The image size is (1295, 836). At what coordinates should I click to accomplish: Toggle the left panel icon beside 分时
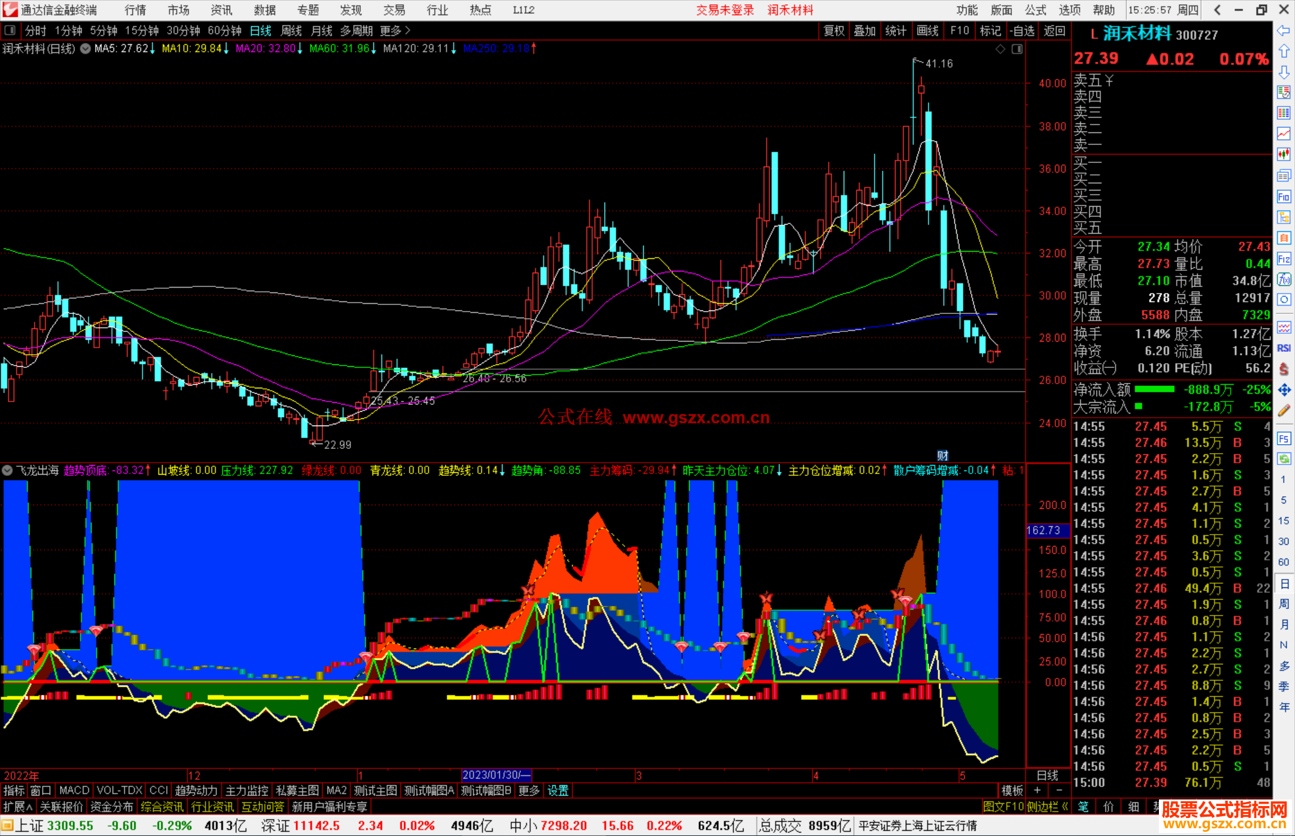click(10, 31)
